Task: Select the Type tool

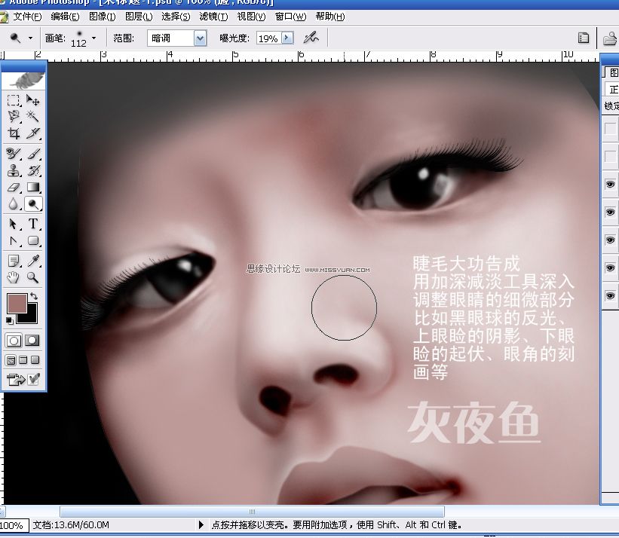Action: pyautogui.click(x=33, y=224)
